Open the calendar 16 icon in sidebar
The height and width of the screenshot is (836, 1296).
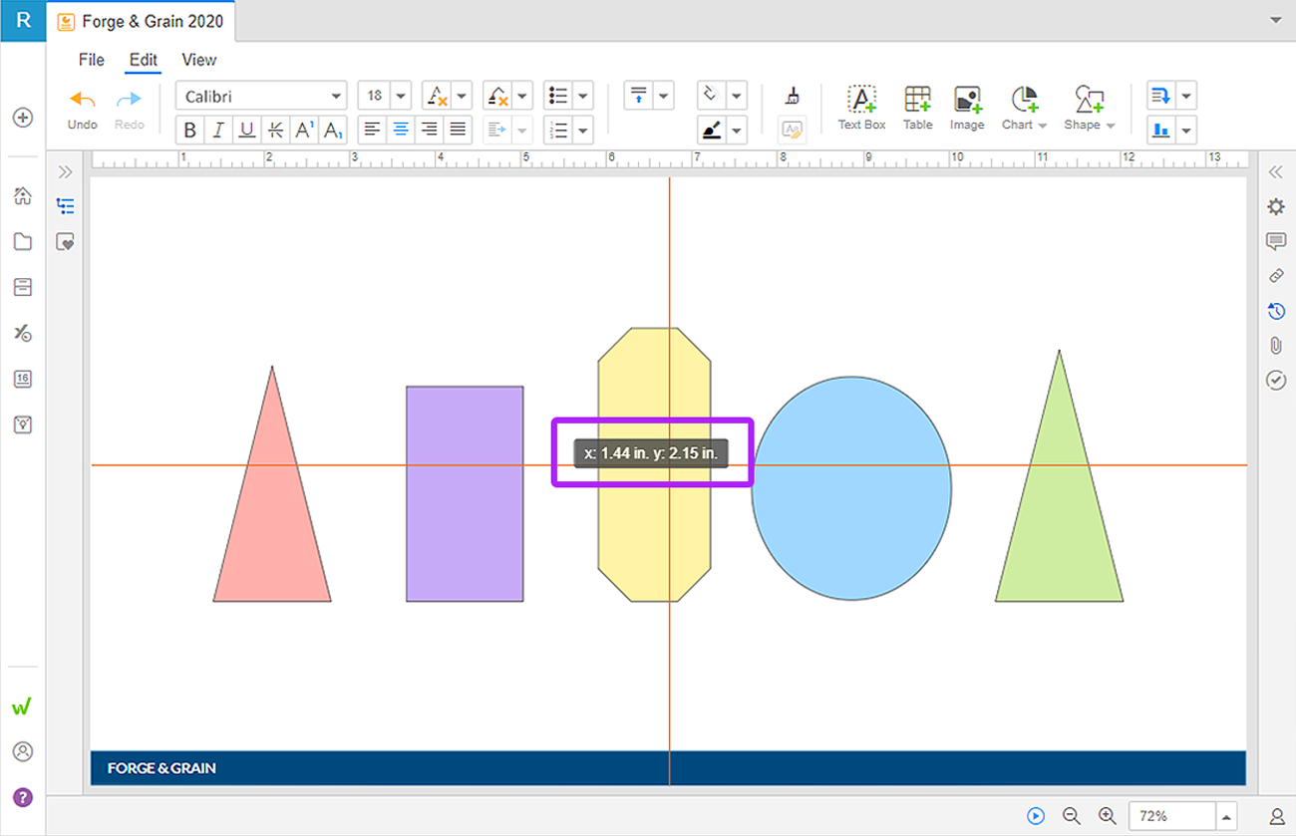coord(23,379)
